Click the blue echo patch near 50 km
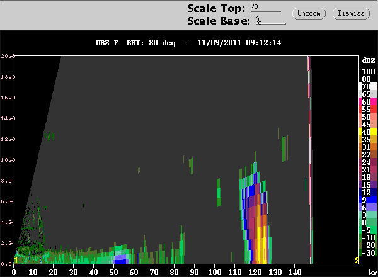Viewport: 378px width, 277px height. (x=122, y=259)
